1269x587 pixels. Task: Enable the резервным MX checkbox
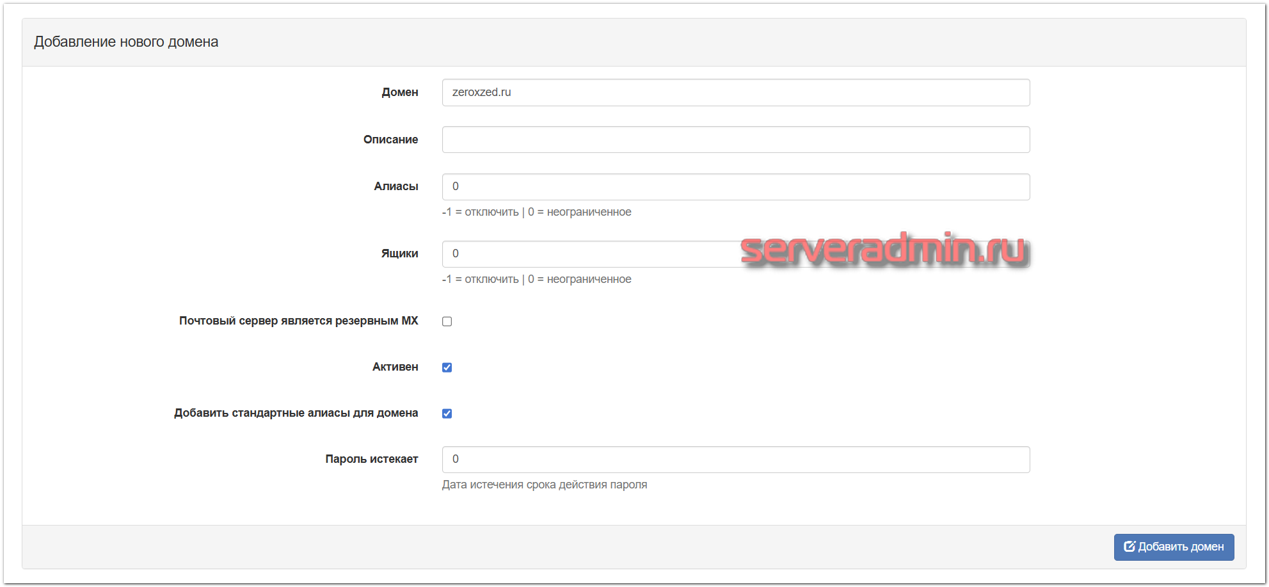click(x=447, y=321)
